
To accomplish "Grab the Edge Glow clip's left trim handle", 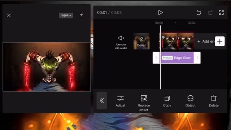I will click(x=156, y=58).
